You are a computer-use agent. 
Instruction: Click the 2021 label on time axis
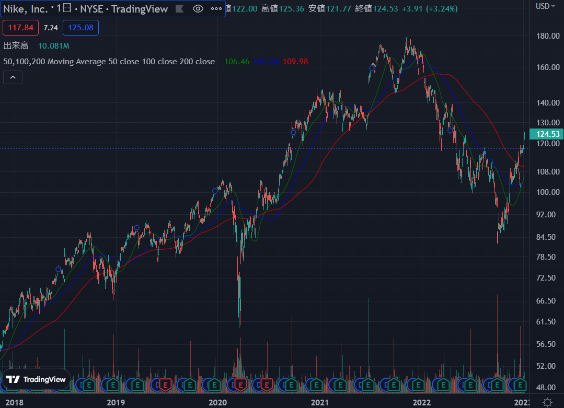(x=319, y=402)
